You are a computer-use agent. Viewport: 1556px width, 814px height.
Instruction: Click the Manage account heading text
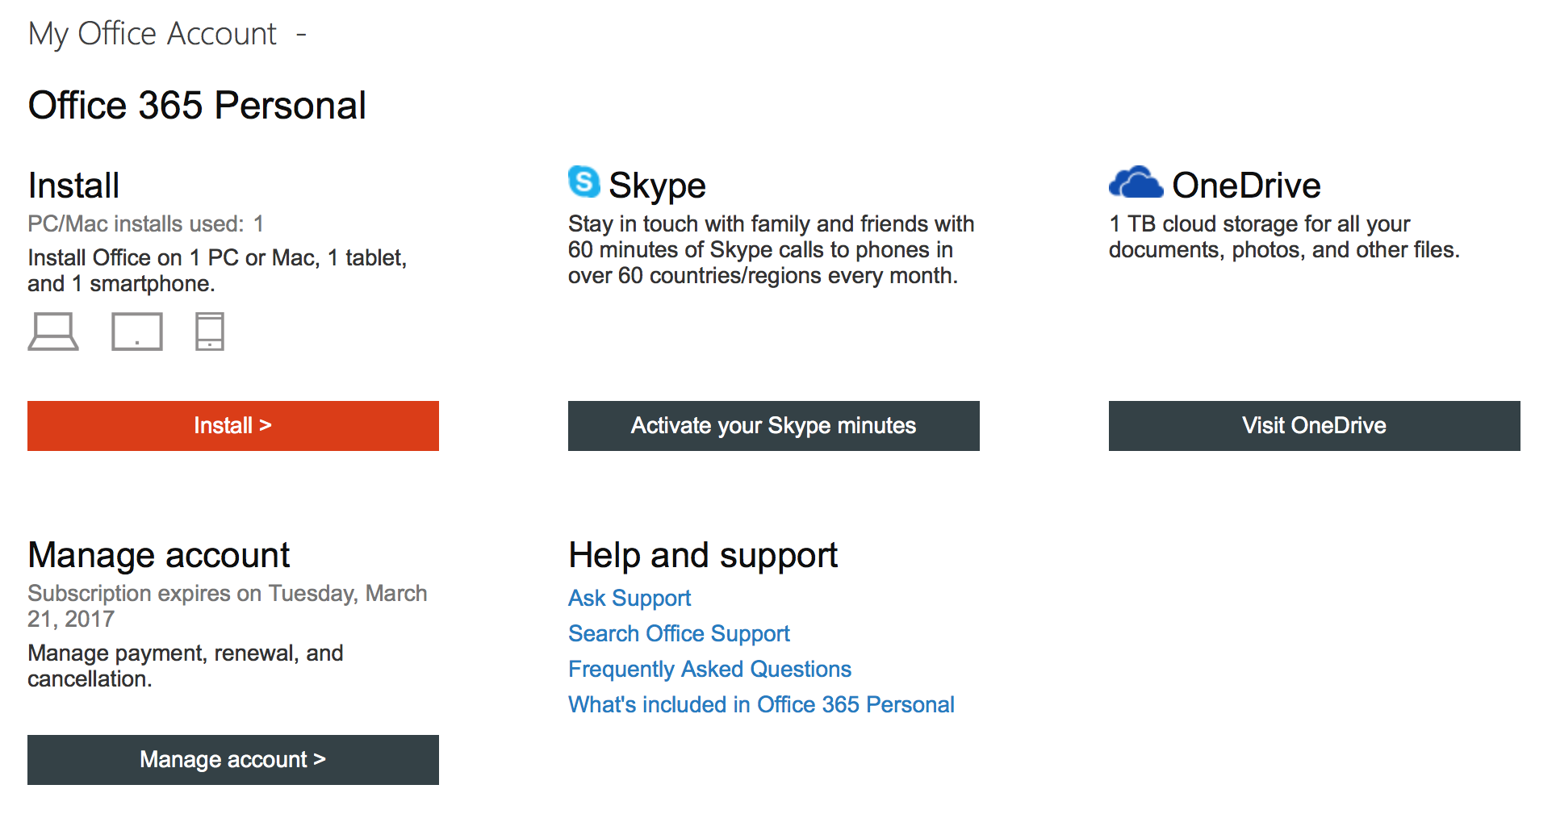pyautogui.click(x=159, y=555)
